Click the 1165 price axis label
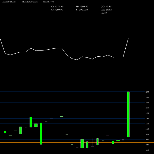The image size is (154, 154). (x=147, y=119)
